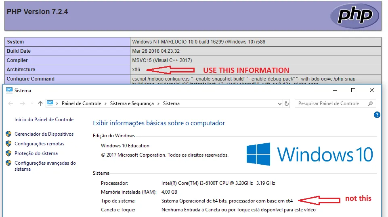Close the Sistema window
The height and width of the screenshot is (217, 388).
coord(372,90)
